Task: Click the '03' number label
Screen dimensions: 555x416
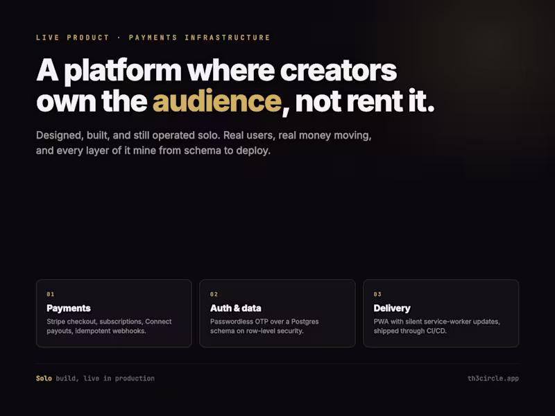Action: (x=377, y=294)
